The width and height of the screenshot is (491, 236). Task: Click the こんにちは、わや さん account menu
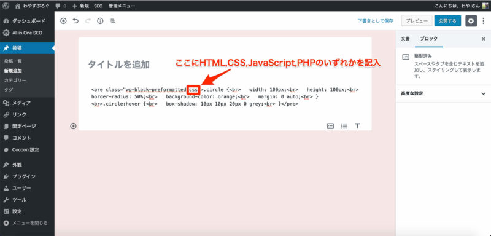click(457, 6)
